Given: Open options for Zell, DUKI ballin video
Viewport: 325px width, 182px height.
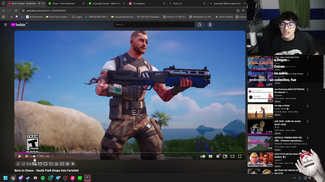Looking at the screenshot, I should tap(308, 122).
